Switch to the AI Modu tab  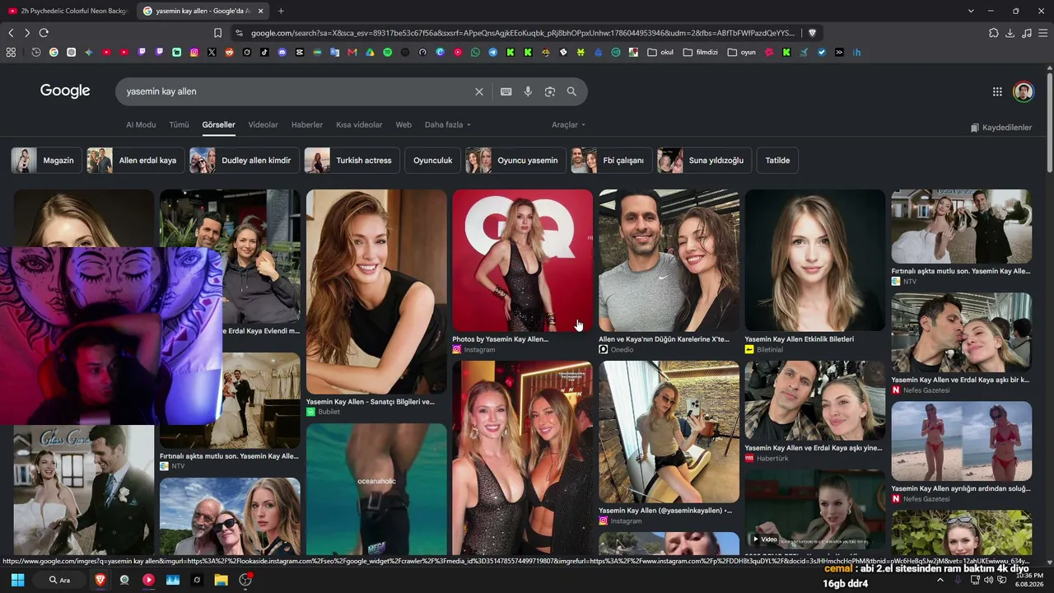click(141, 125)
